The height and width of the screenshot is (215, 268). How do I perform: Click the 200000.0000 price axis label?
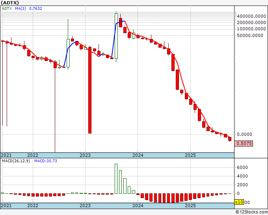coord(251,22)
